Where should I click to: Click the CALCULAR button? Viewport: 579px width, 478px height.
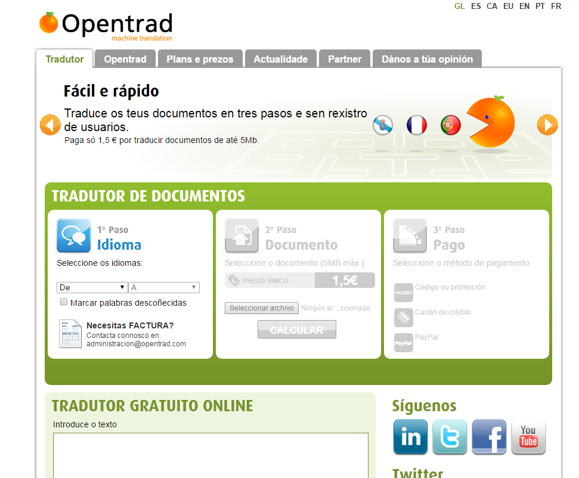[296, 330]
